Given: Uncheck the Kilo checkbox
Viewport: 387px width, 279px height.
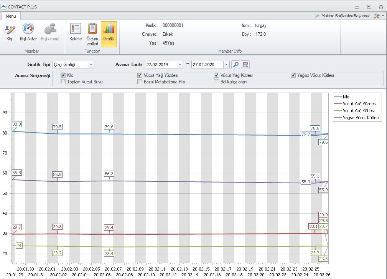Looking at the screenshot, I should click(x=63, y=75).
